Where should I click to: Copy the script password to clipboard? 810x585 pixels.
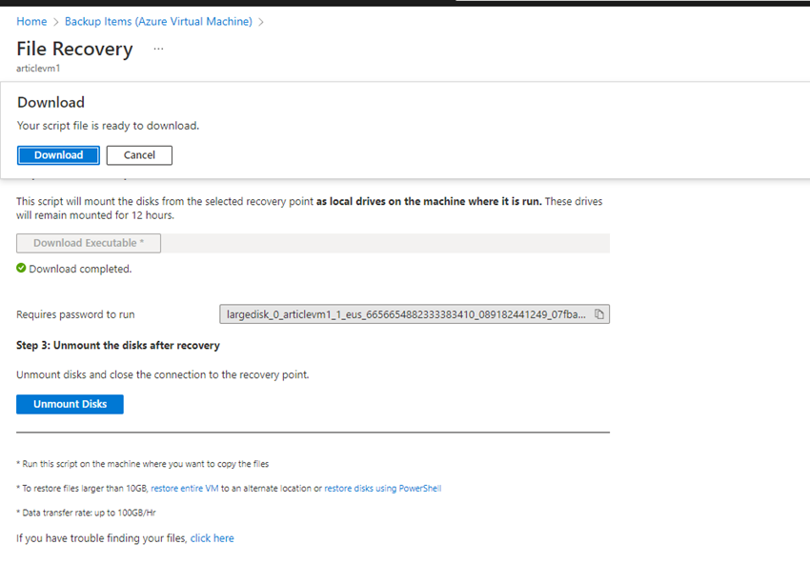599,314
